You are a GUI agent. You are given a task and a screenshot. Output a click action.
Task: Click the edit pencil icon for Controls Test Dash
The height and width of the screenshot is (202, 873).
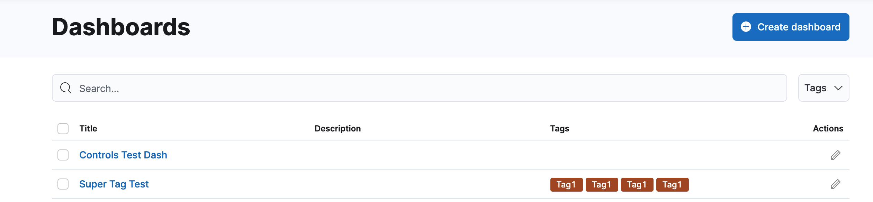(835, 155)
